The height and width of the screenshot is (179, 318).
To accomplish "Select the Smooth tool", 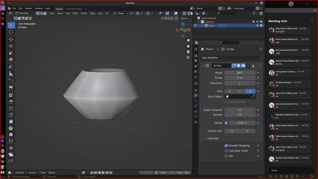I will pos(11,135).
